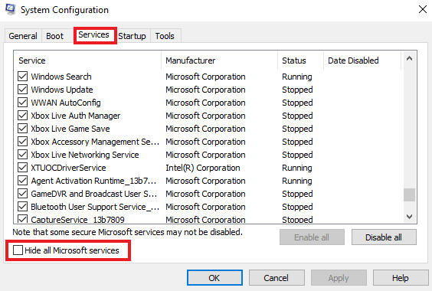Click the vertical scrollbar thumb
Screen dimensions: 432x291
[x=410, y=195]
